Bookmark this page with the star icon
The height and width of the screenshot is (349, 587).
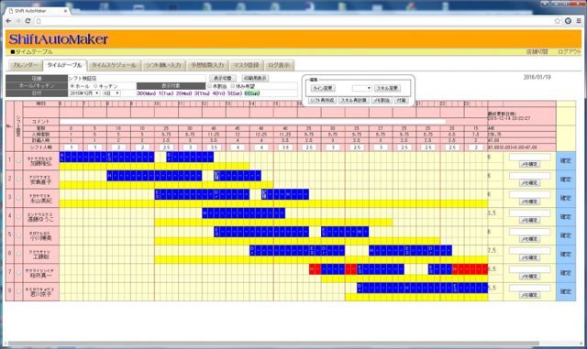558,21
